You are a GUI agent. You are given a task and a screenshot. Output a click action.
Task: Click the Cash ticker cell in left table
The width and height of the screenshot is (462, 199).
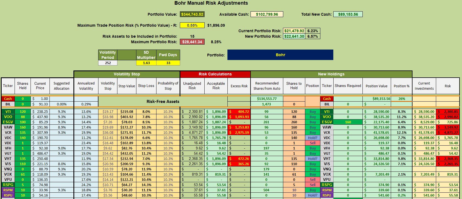(8, 99)
